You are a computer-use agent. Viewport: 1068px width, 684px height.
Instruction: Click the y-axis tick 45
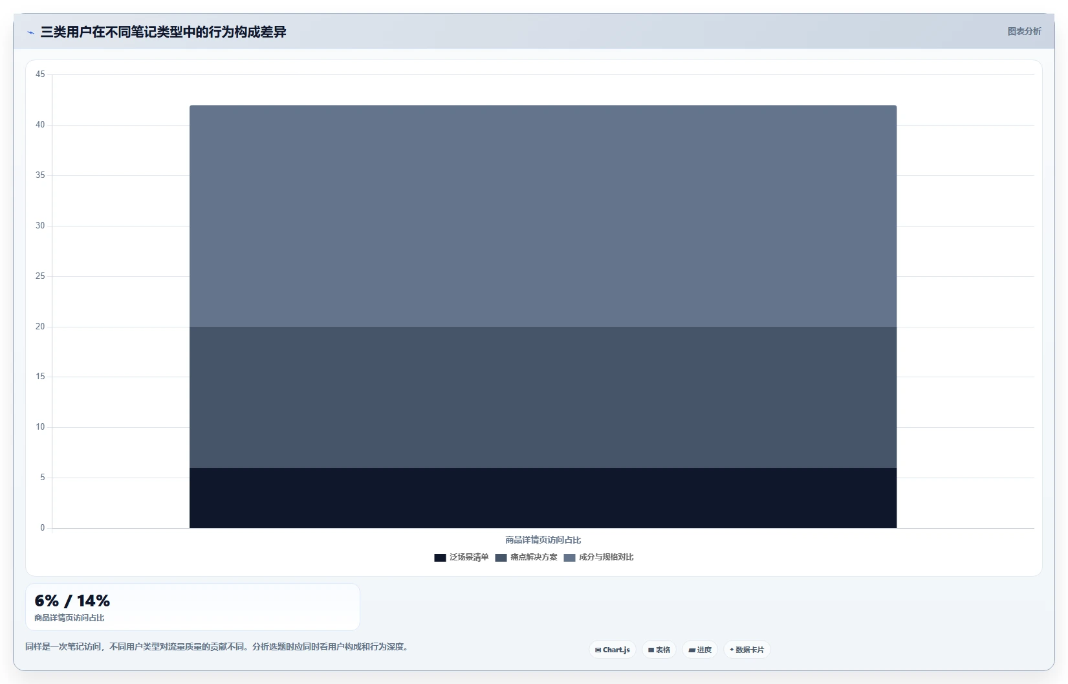click(40, 74)
